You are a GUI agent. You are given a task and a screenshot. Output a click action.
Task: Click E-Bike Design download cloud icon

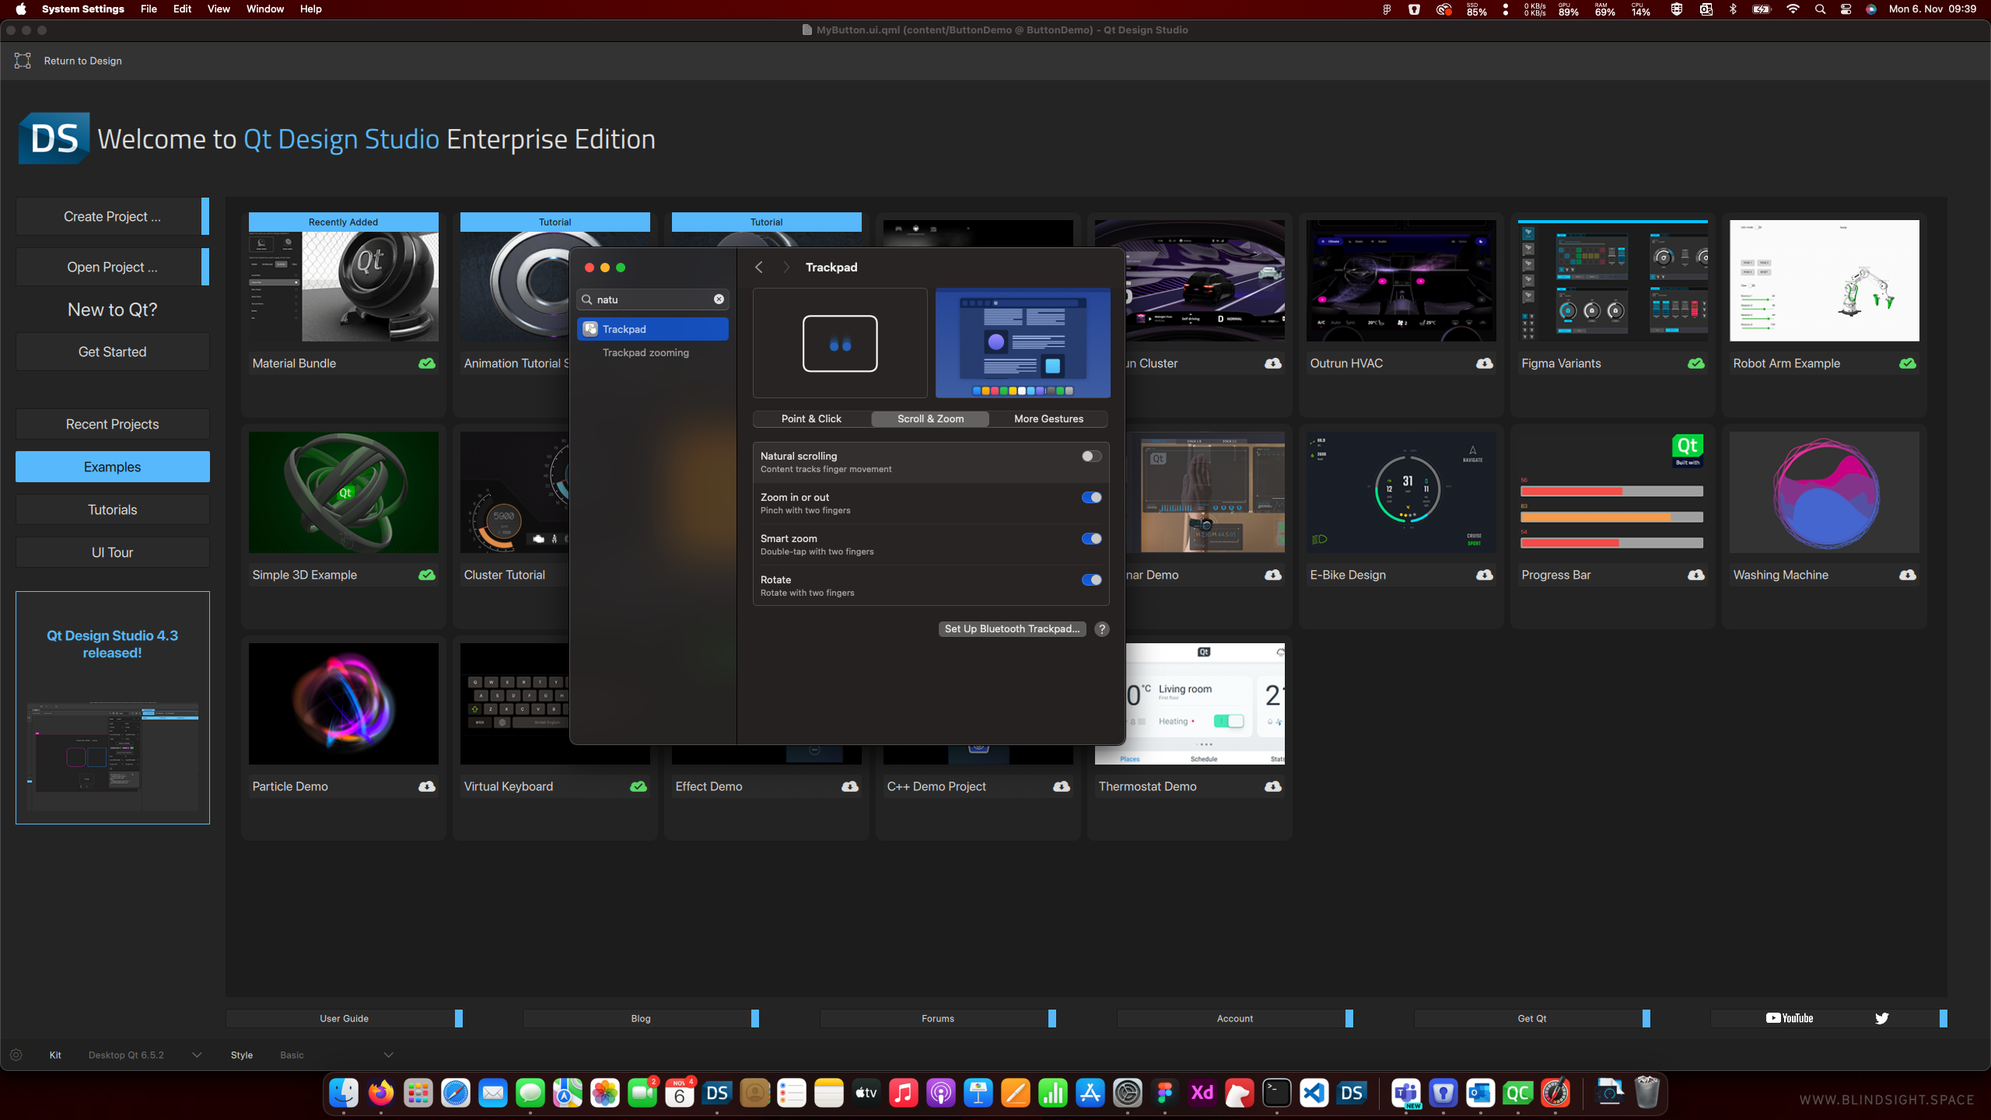click(x=1485, y=575)
